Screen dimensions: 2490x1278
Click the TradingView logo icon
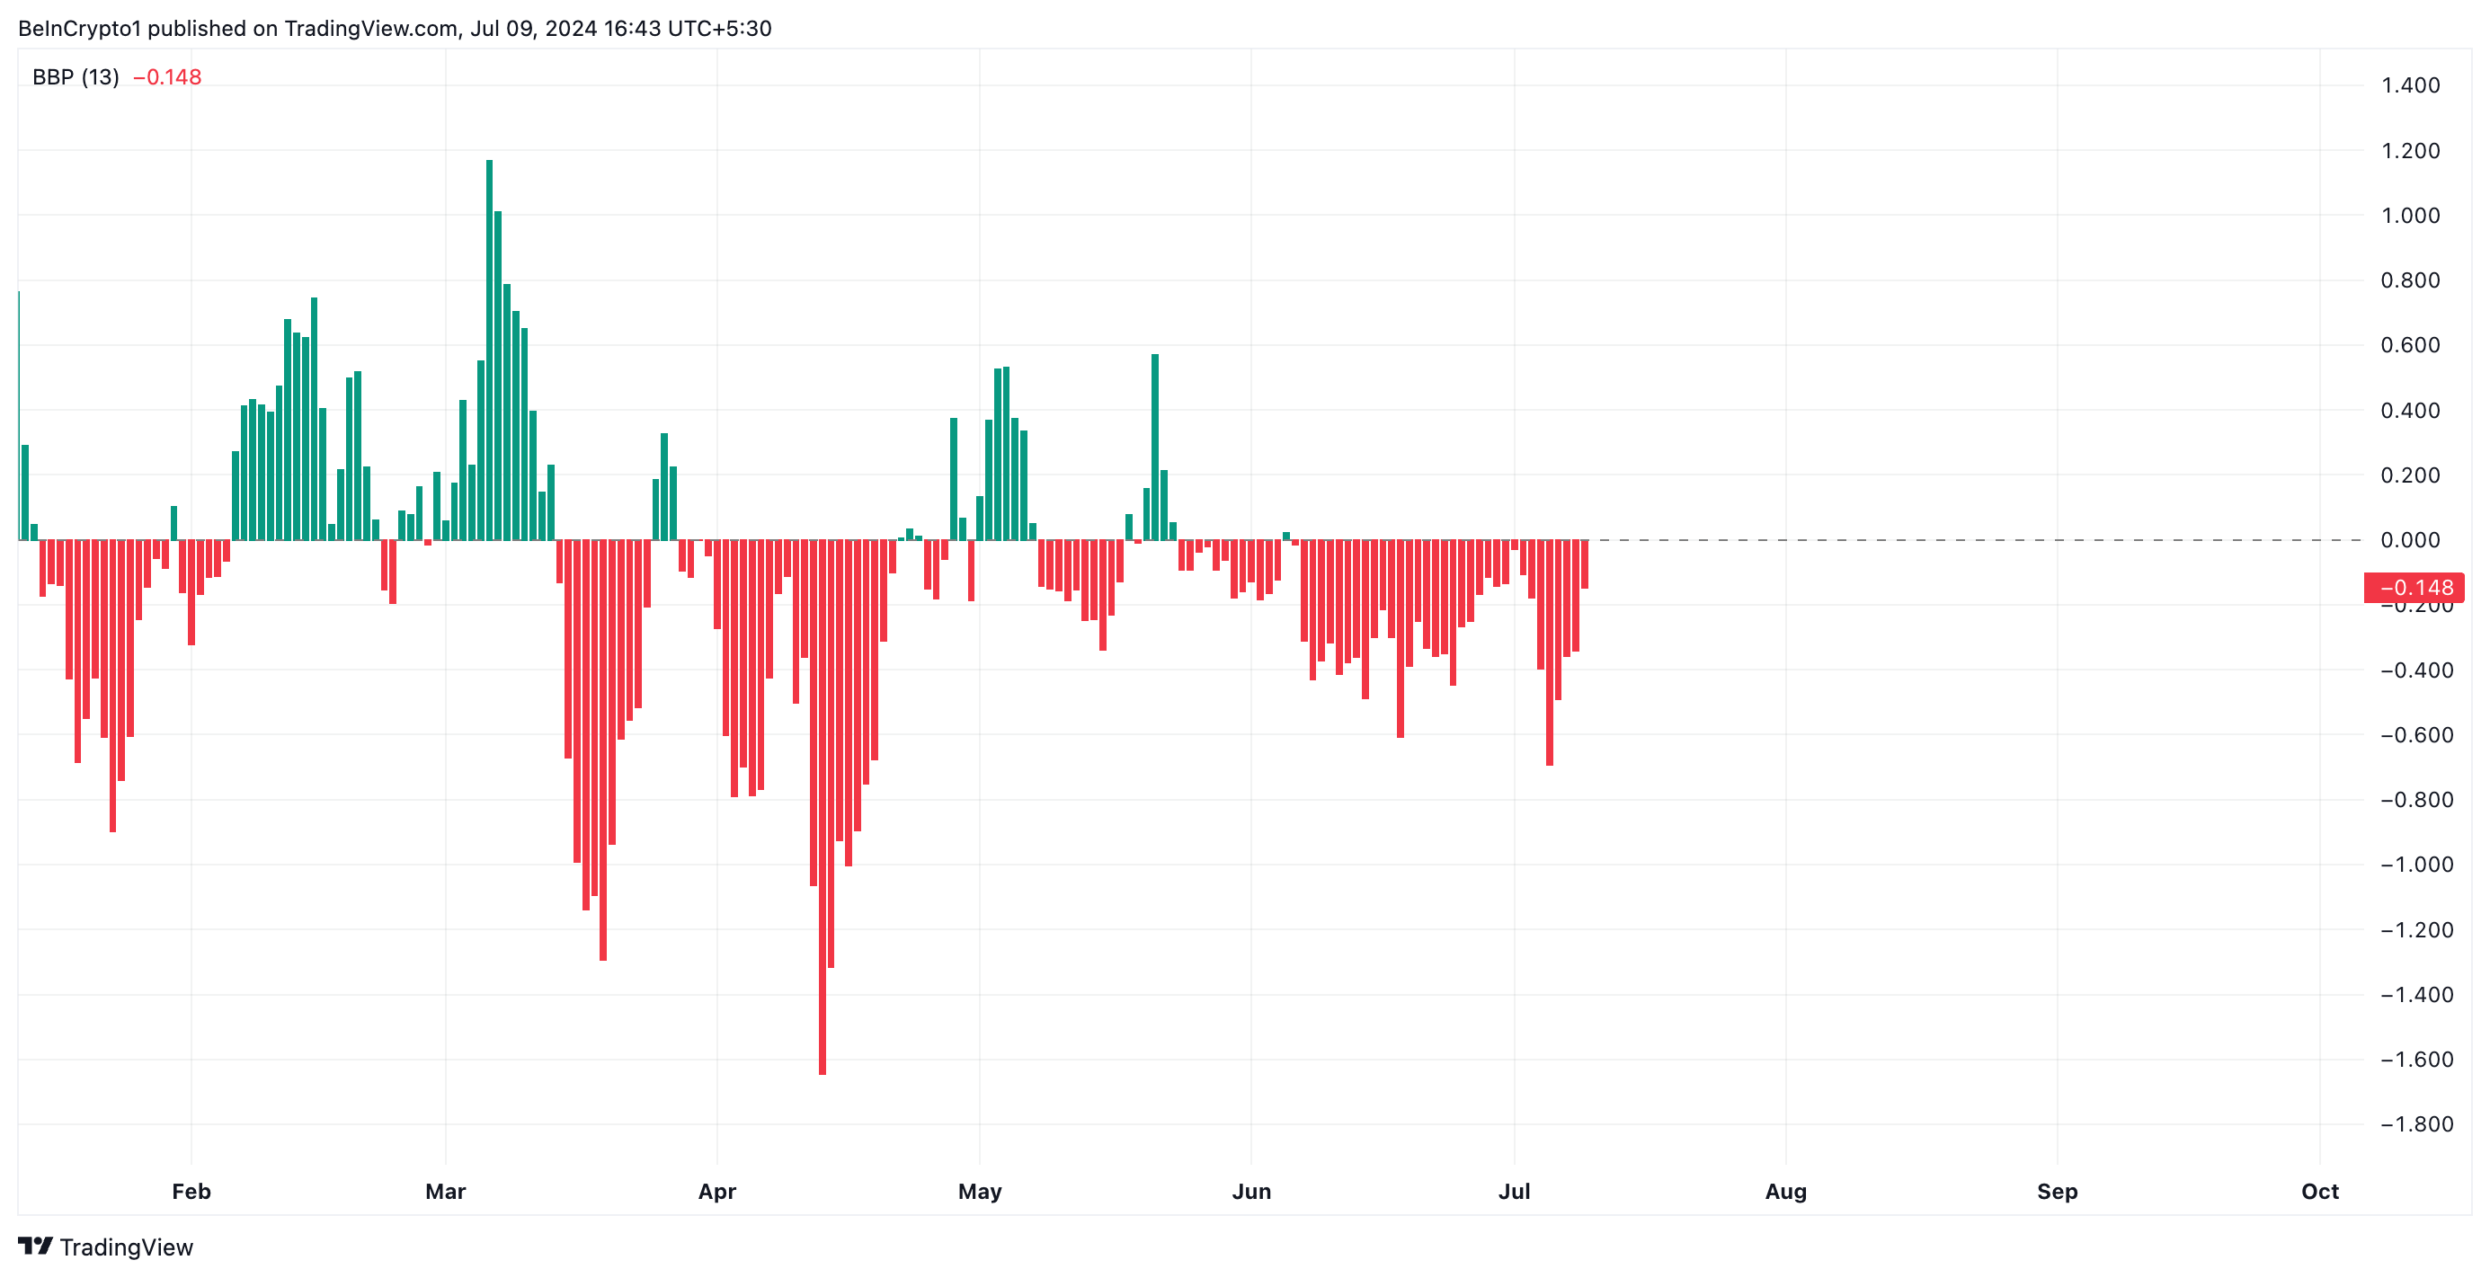(35, 1245)
